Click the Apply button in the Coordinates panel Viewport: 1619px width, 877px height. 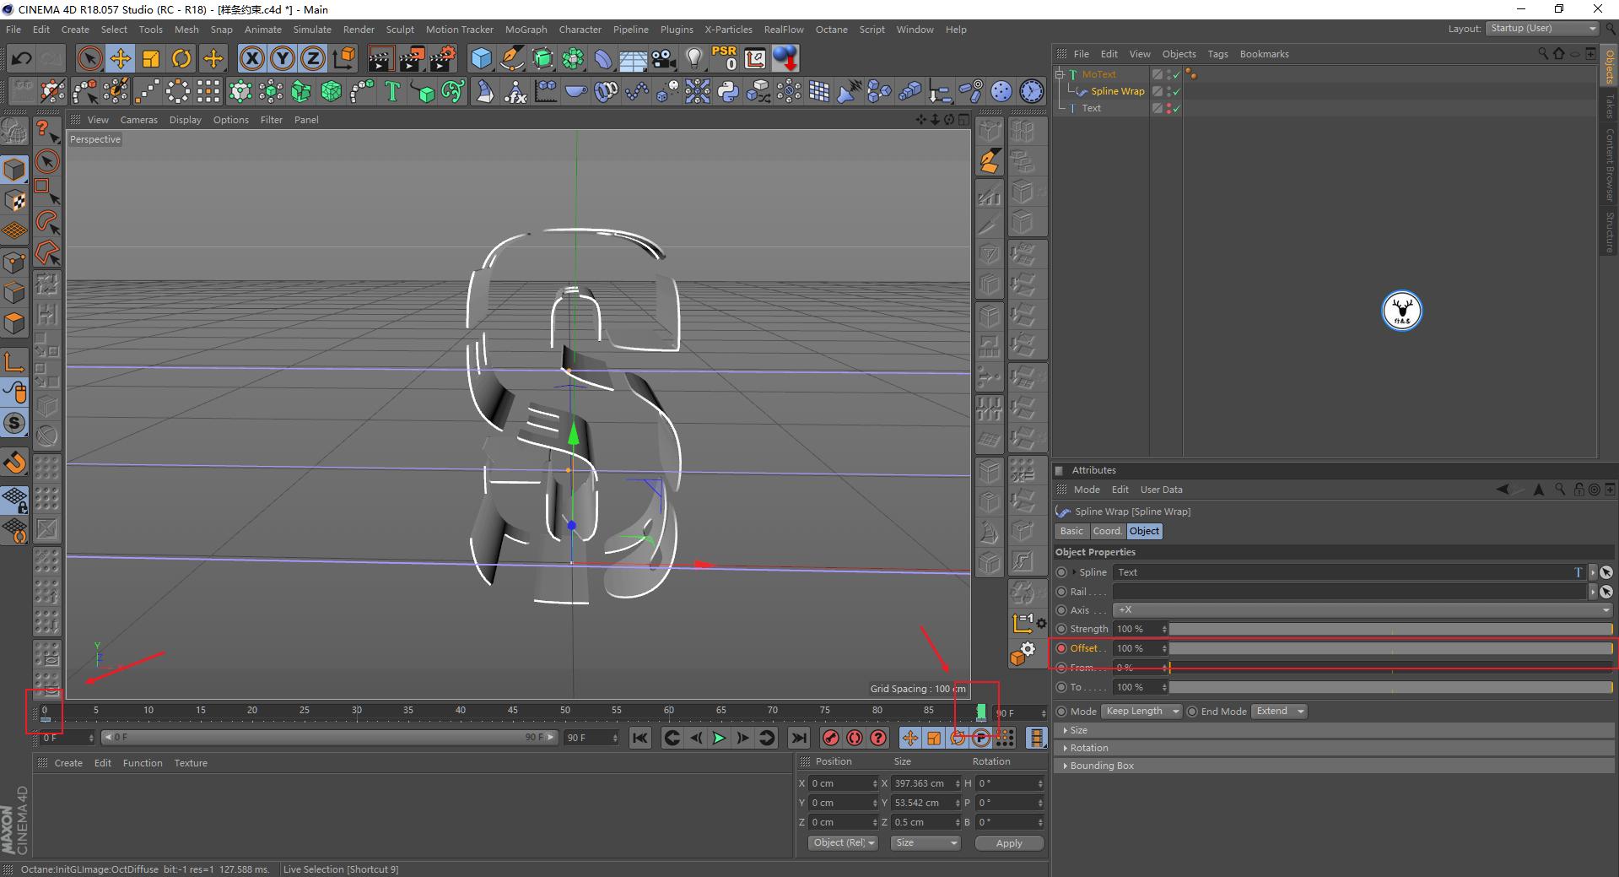pyautogui.click(x=1008, y=843)
